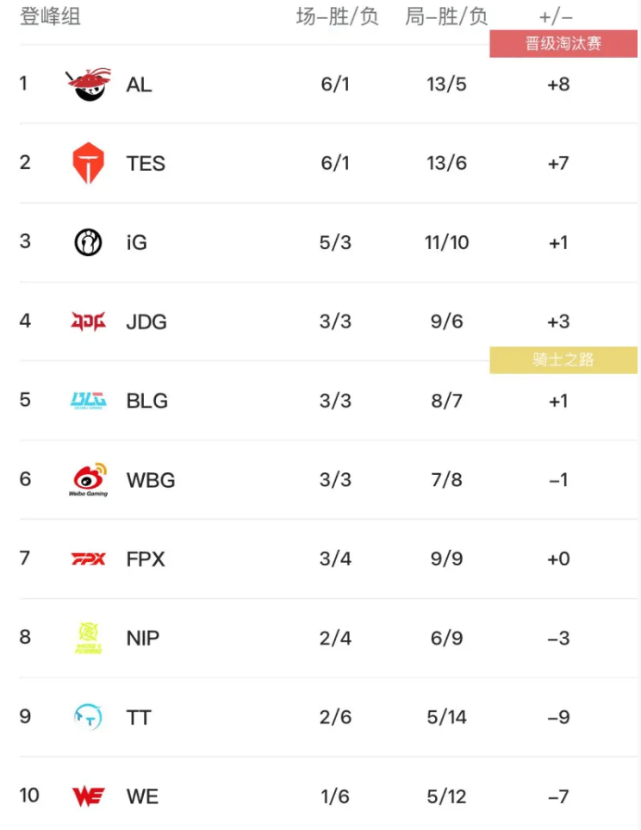
Task: Click the +/- column header
Action: pos(556,17)
